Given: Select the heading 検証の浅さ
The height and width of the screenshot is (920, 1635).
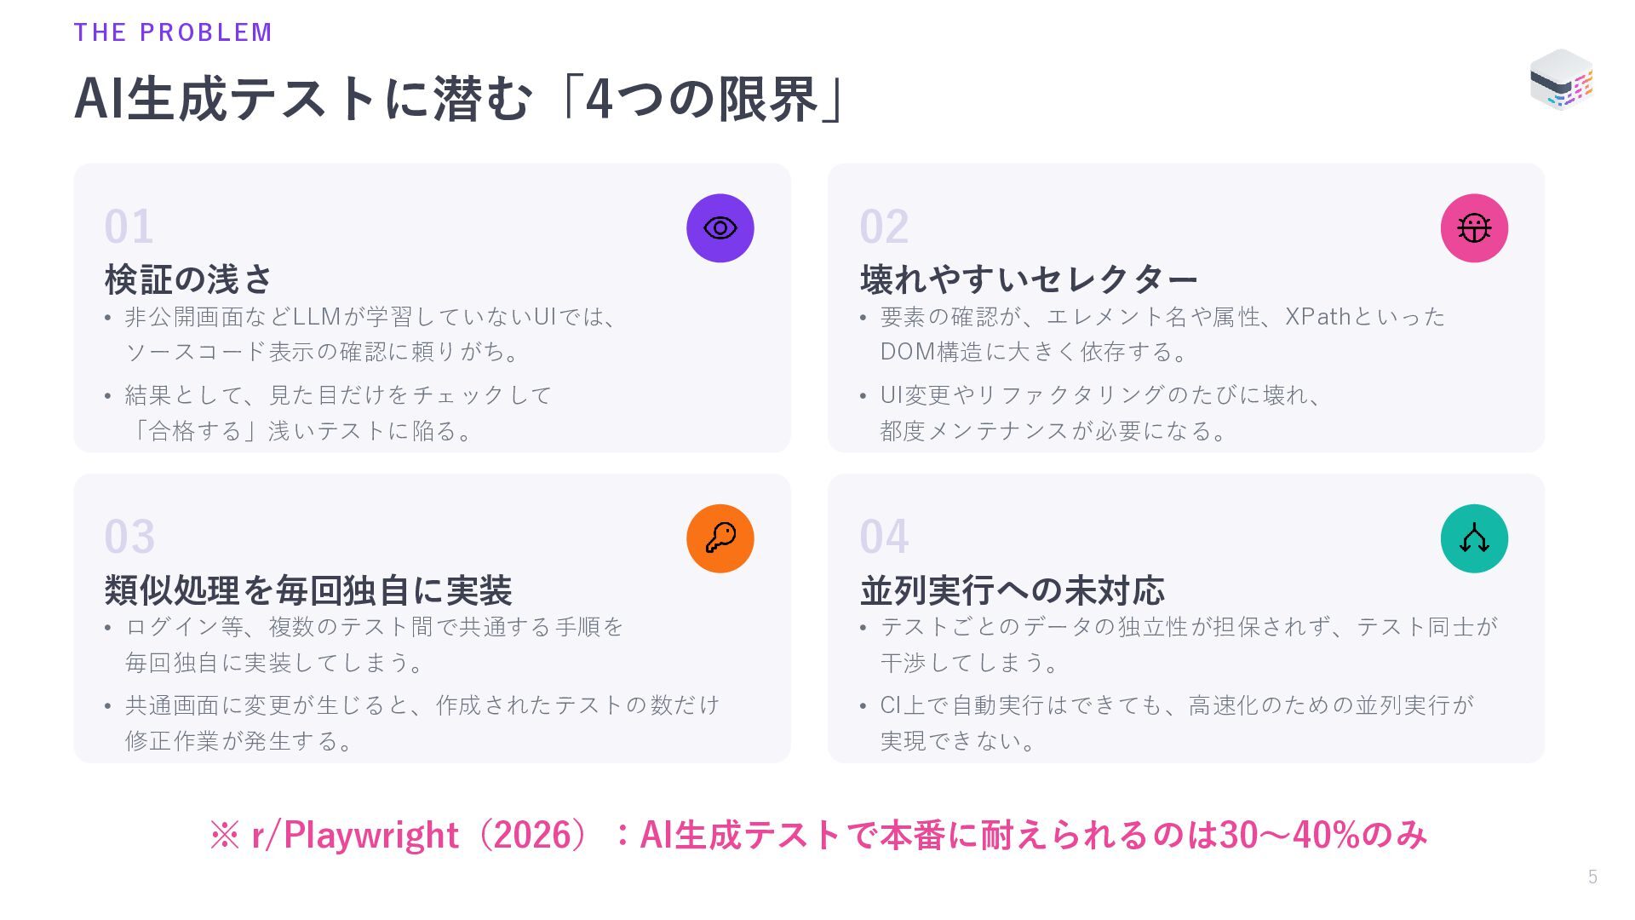Looking at the screenshot, I should point(188,279).
